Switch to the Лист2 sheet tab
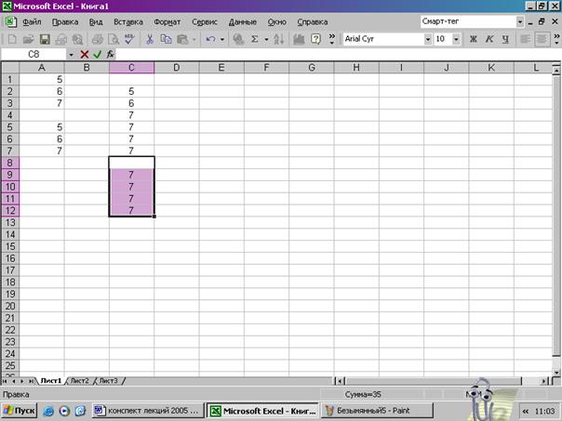Image resolution: width=562 pixels, height=421 pixels. tap(79, 380)
